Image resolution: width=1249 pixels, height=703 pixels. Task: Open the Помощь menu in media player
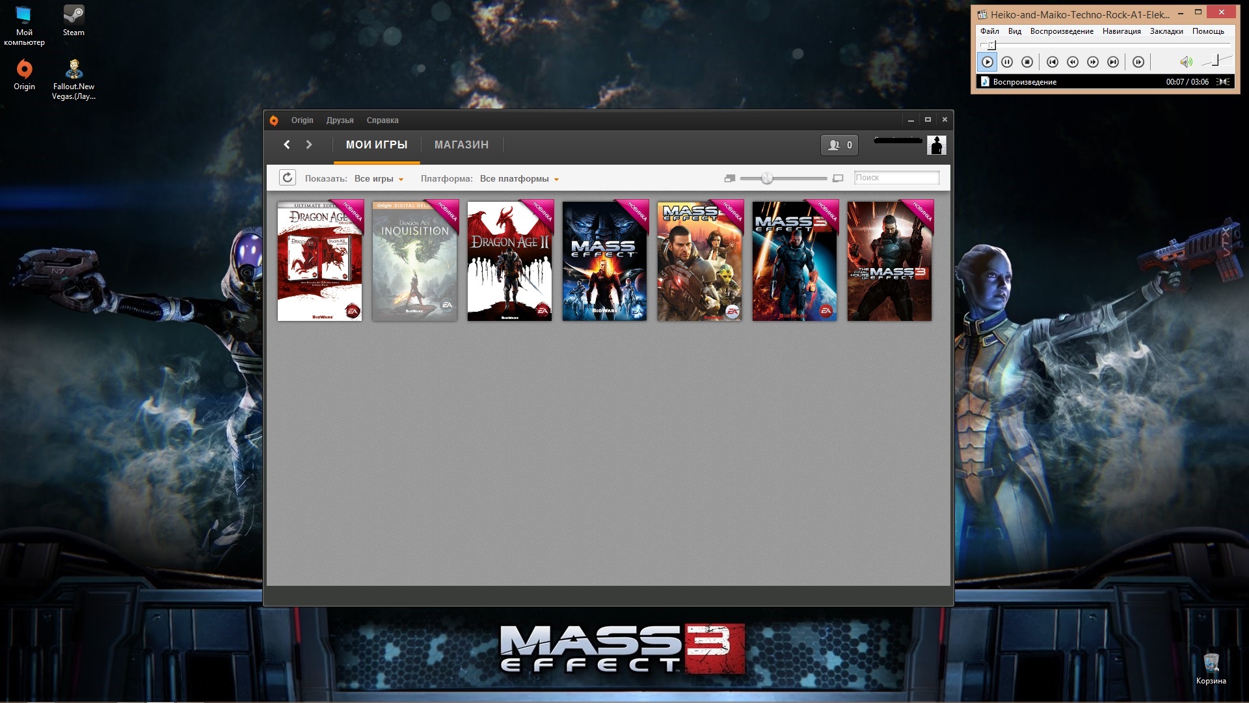(1208, 31)
